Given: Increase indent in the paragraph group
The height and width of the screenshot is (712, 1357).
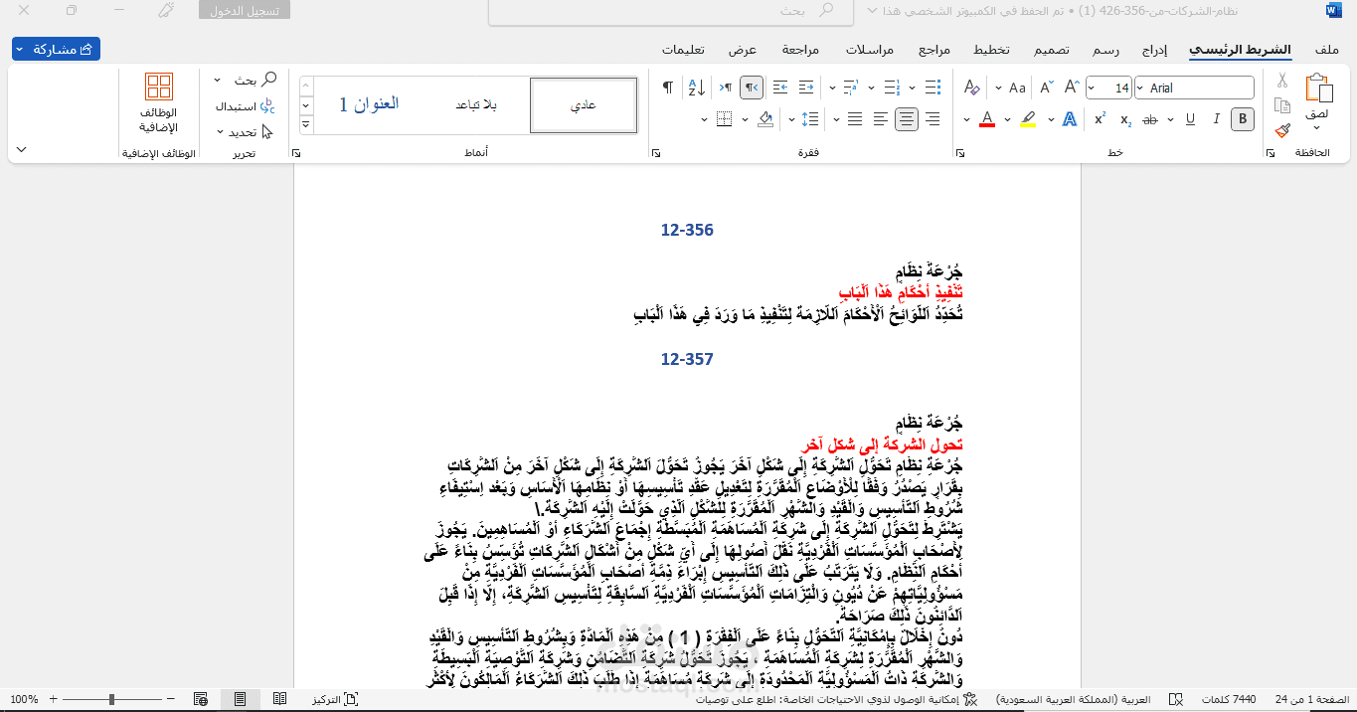Looking at the screenshot, I should pos(780,88).
